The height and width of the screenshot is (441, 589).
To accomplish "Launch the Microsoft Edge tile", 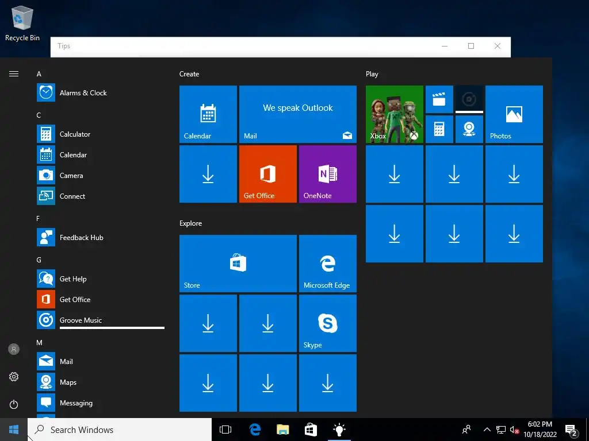I will tap(327, 263).
